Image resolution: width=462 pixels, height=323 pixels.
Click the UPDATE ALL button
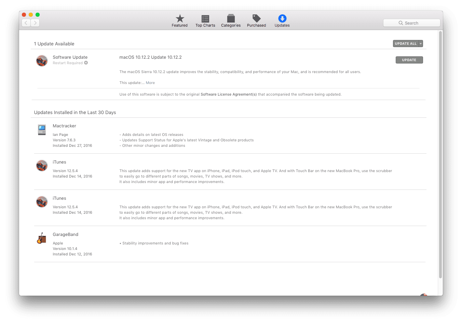coord(406,44)
